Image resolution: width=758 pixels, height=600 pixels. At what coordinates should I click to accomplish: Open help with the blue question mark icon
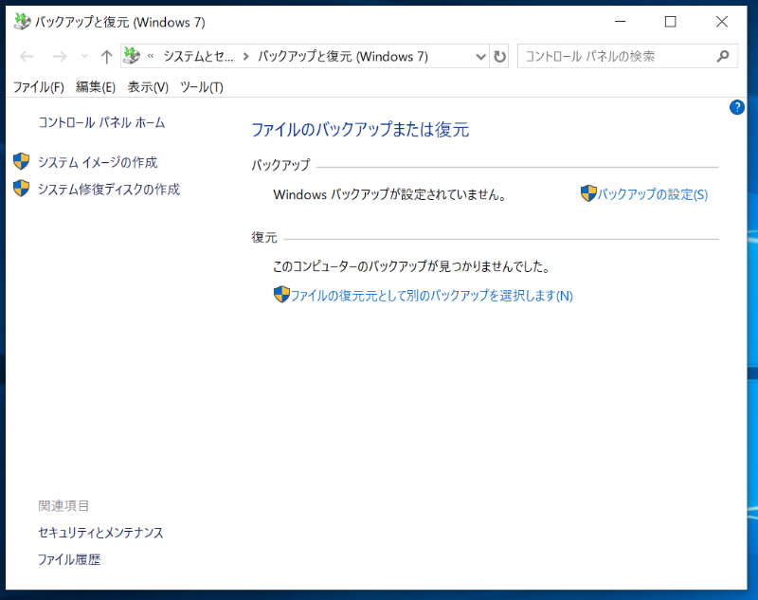(x=737, y=107)
